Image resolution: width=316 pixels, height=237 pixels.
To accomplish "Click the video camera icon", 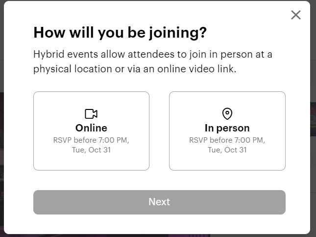I will tap(91, 114).
